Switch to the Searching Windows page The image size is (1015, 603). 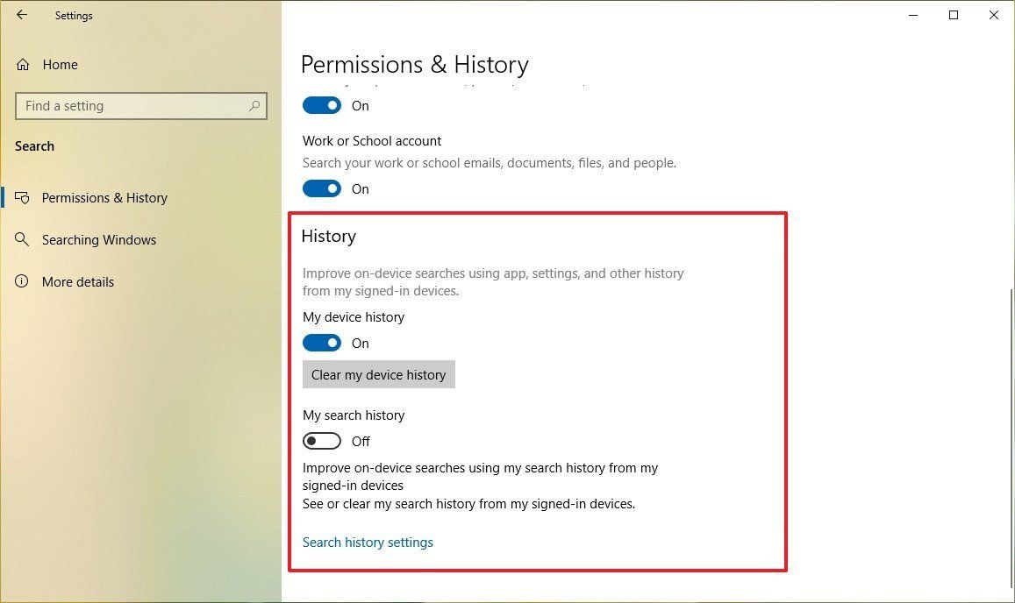coord(99,239)
